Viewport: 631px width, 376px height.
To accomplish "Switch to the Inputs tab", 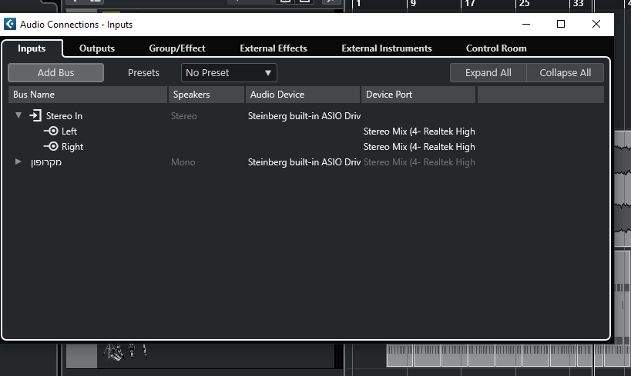I will pos(32,48).
